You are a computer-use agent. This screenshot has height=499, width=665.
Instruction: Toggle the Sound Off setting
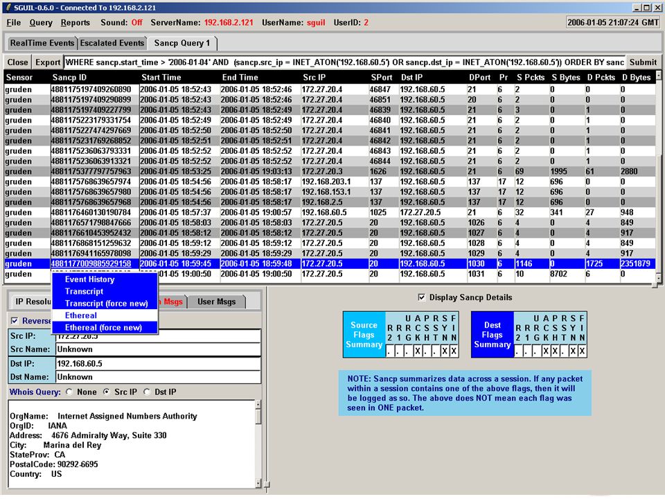pyautogui.click(x=136, y=22)
